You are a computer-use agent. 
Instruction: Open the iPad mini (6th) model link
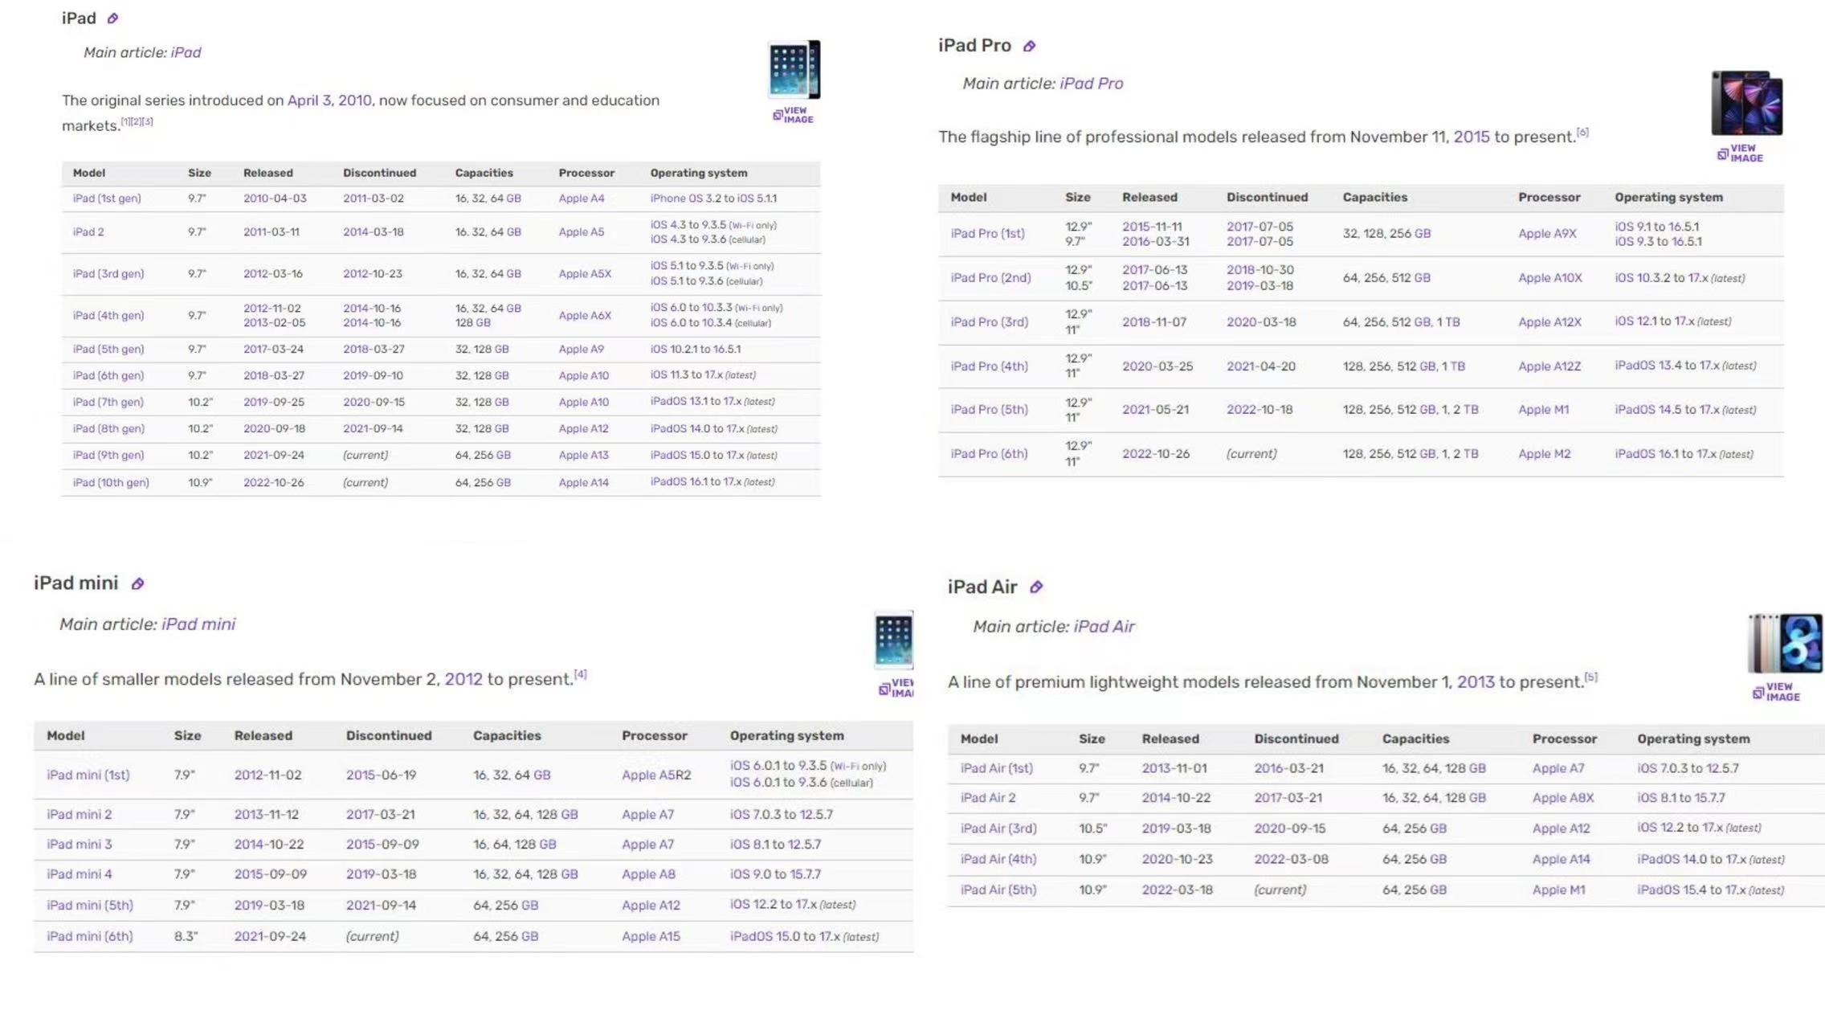click(90, 936)
